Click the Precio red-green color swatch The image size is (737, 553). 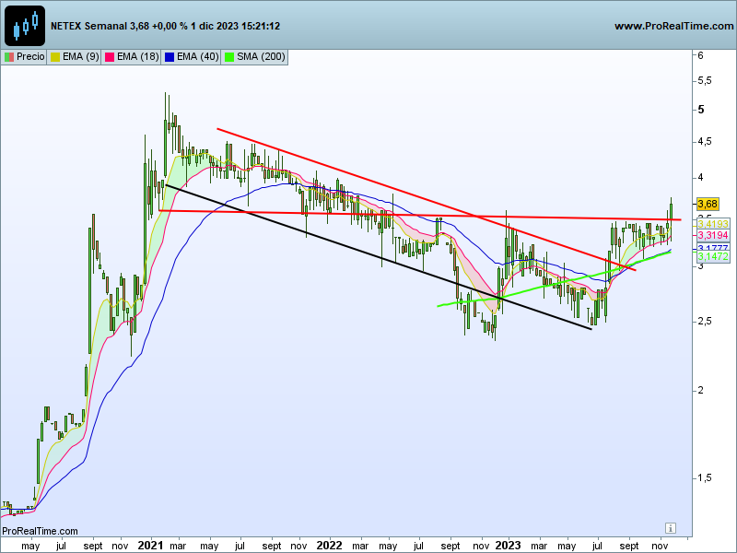click(9, 57)
